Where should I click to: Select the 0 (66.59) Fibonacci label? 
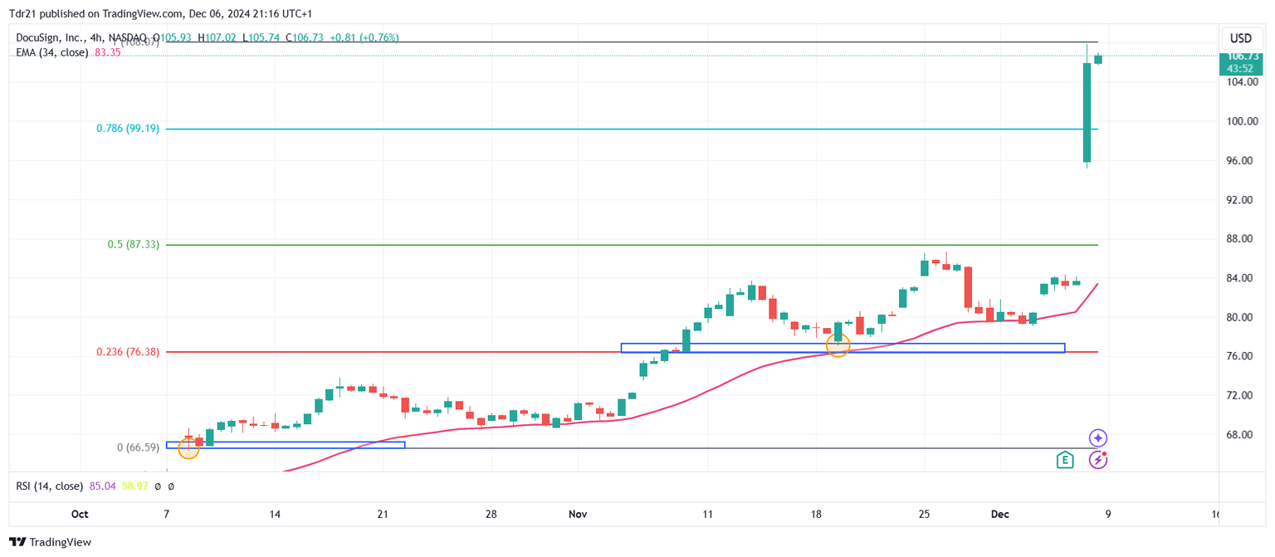pyautogui.click(x=138, y=447)
